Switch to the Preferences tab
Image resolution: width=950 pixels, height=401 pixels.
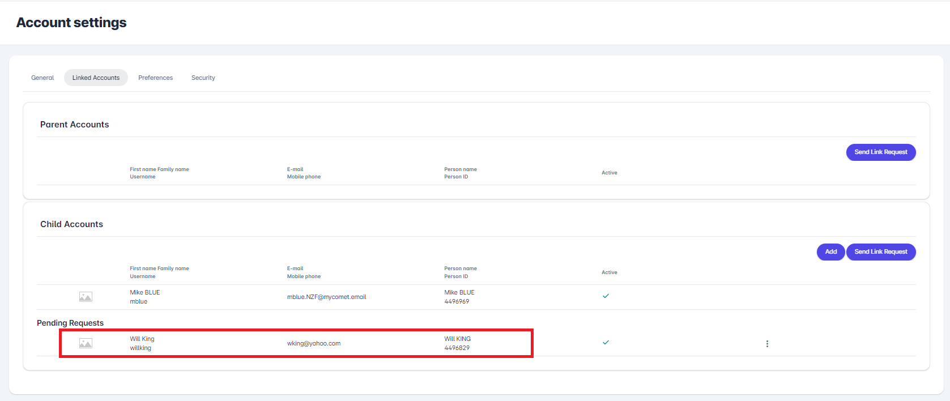155,78
